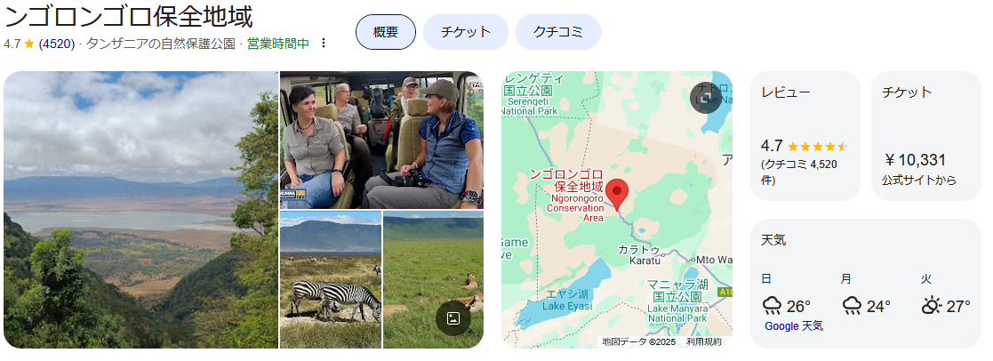Switch to the クチコミ tab
This screenshot has width=993, height=361.
(558, 32)
